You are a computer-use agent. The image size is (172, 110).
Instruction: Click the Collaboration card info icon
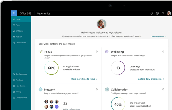tap(163, 89)
